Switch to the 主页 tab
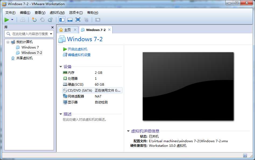The height and width of the screenshot is (160, 255). [67, 30]
